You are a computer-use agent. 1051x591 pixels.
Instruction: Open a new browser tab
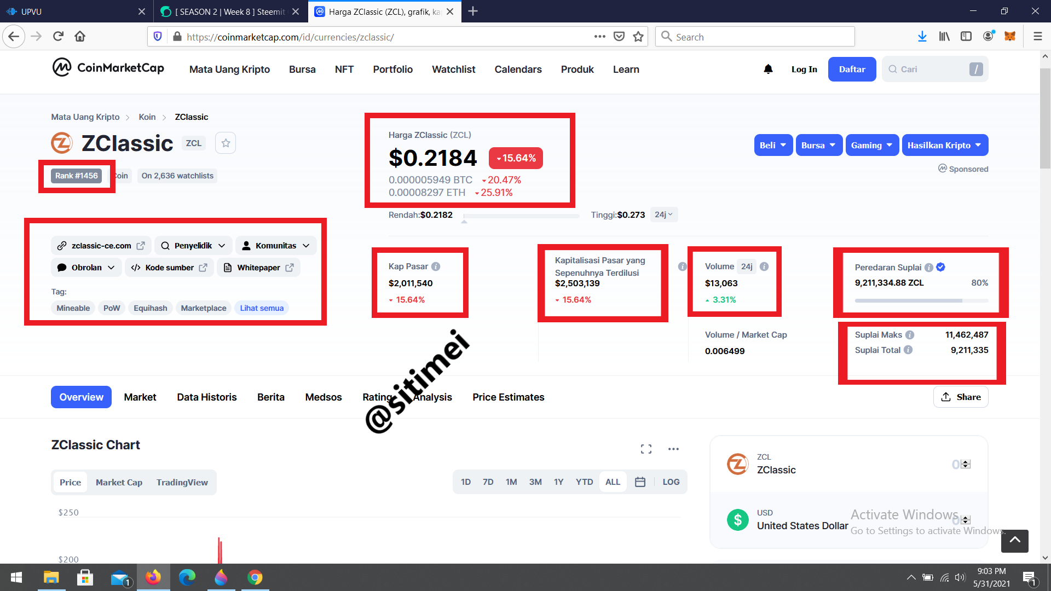click(x=473, y=11)
